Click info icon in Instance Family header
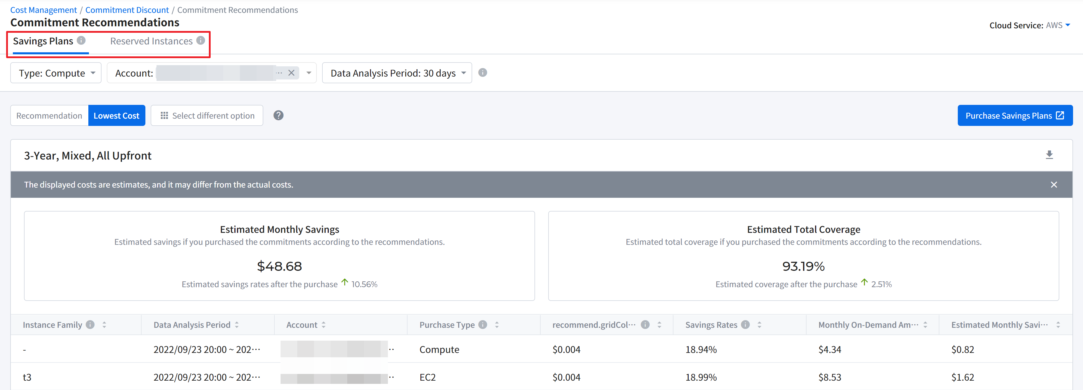Image resolution: width=1083 pixels, height=390 pixels. 90,325
